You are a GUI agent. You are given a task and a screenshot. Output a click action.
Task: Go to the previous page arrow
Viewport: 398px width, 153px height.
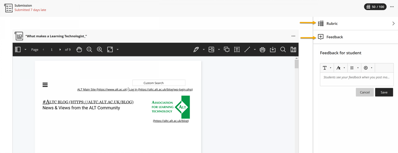[x=43, y=49]
